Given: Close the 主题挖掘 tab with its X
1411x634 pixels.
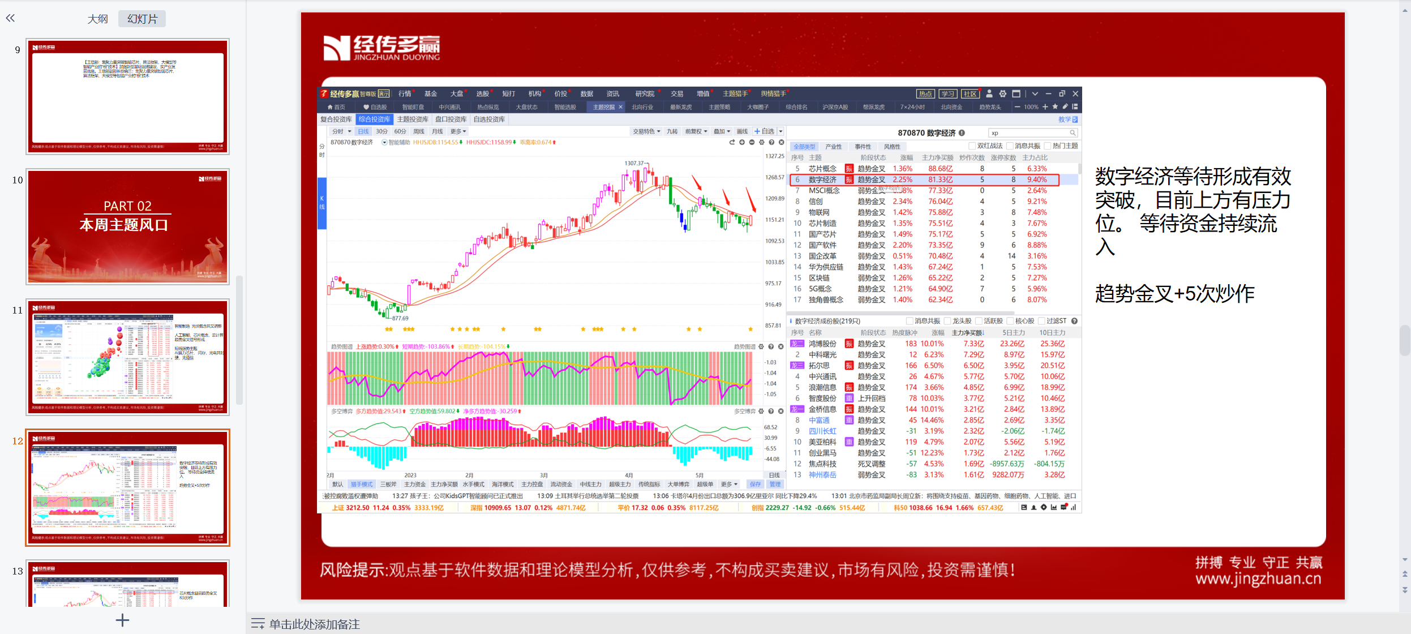Looking at the screenshot, I should pos(620,107).
